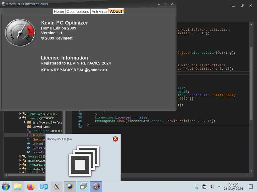Click MessageBox.Show text on line 40
Screen dimensions: 257x192
[110, 121]
